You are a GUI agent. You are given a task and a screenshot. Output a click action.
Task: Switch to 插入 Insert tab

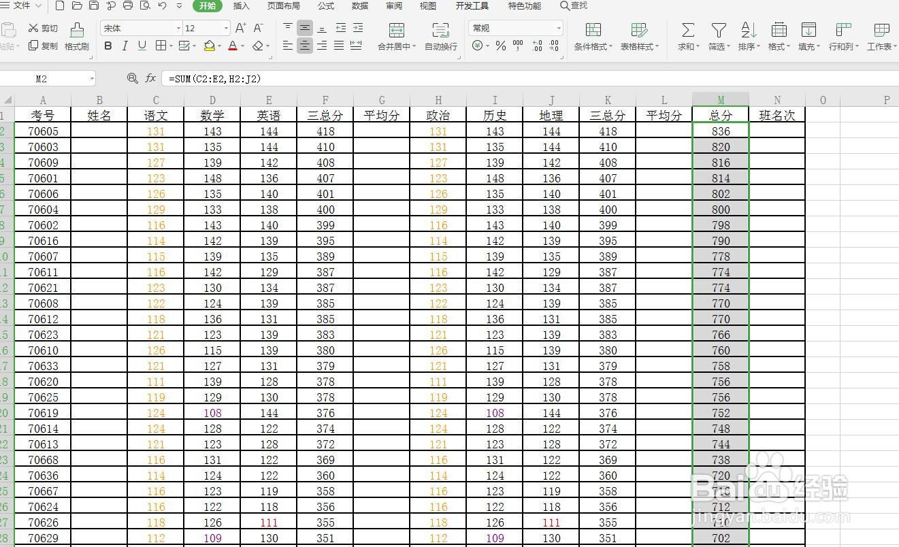(241, 5)
